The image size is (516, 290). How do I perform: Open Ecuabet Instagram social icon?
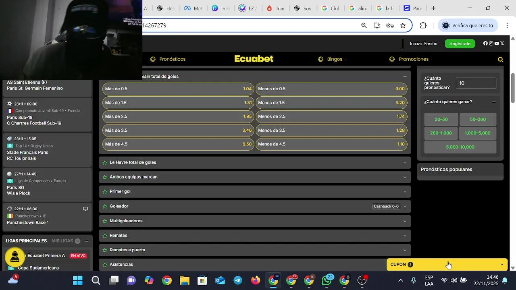(491, 43)
